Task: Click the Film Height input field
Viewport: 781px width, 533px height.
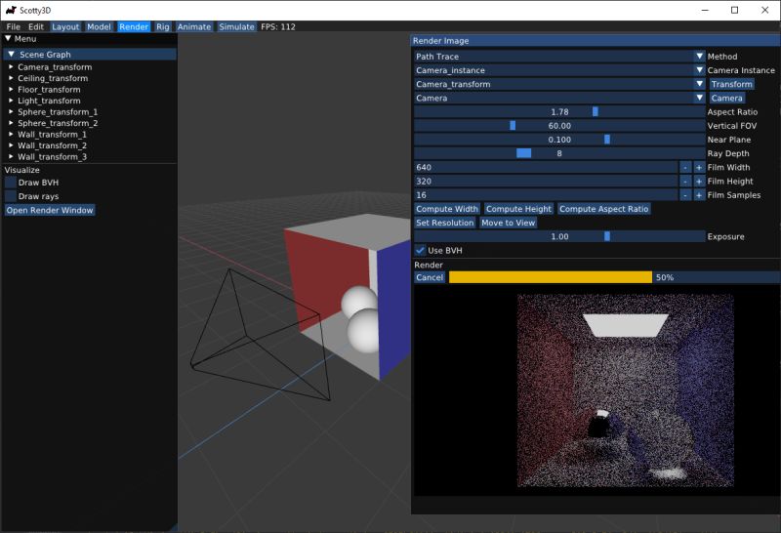Action: 546,182
